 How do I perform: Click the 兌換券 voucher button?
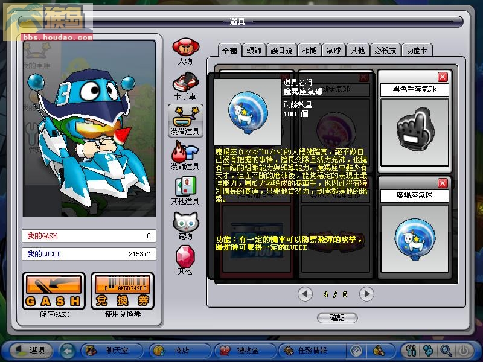tap(123, 291)
